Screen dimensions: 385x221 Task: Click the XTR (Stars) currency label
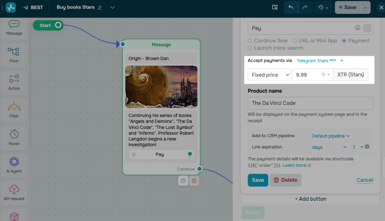click(x=350, y=75)
